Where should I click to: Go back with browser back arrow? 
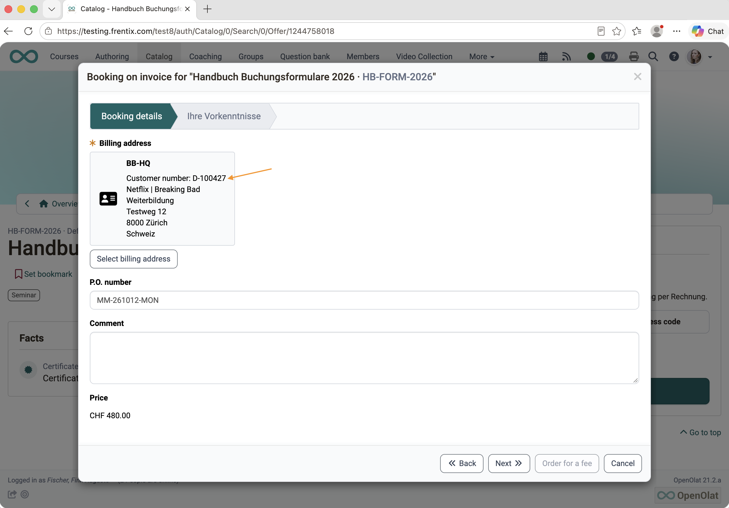[x=8, y=31]
